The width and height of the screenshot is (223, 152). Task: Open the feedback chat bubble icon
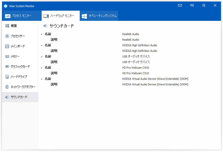click(192, 5)
